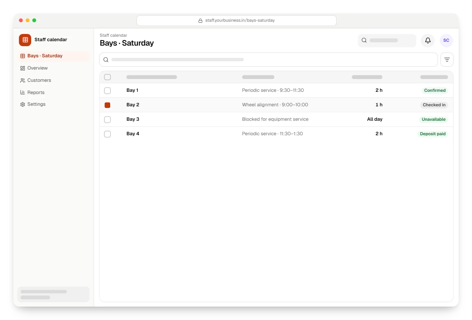Go to Customers page
Image resolution: width=472 pixels, height=320 pixels.
click(x=53, y=80)
